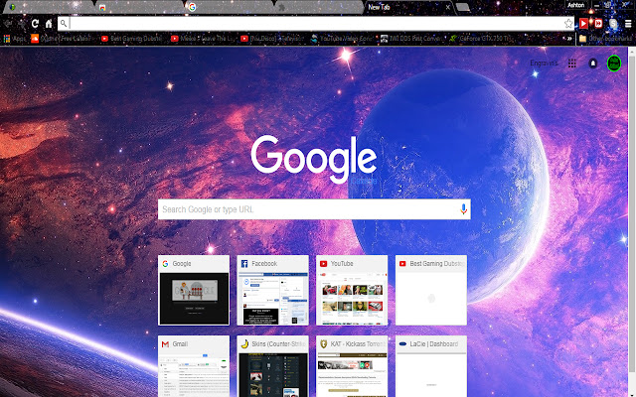The width and height of the screenshot is (636, 397).
Task: Open the red play button extension
Action: click(x=583, y=24)
